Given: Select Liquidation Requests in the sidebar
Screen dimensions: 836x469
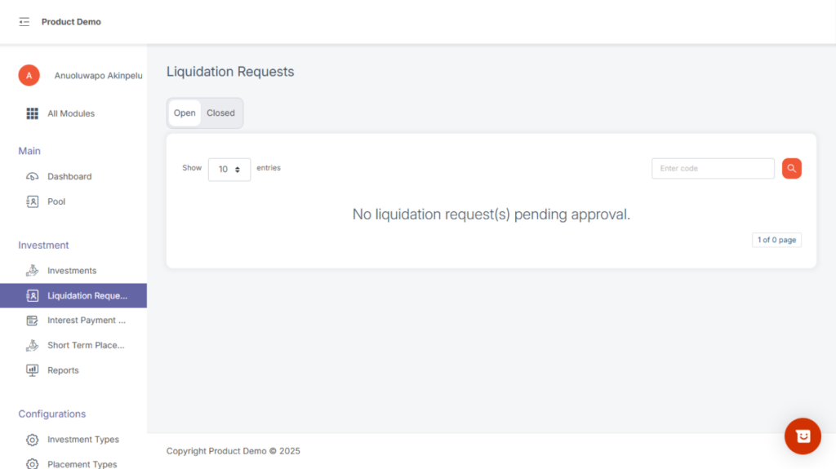Looking at the screenshot, I should tap(87, 295).
